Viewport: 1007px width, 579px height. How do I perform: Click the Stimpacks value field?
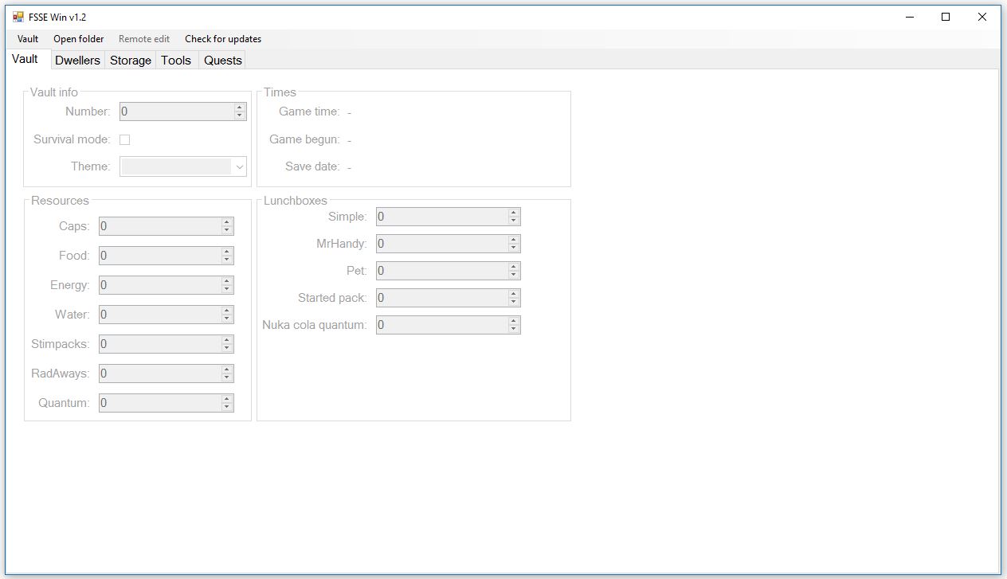click(160, 344)
